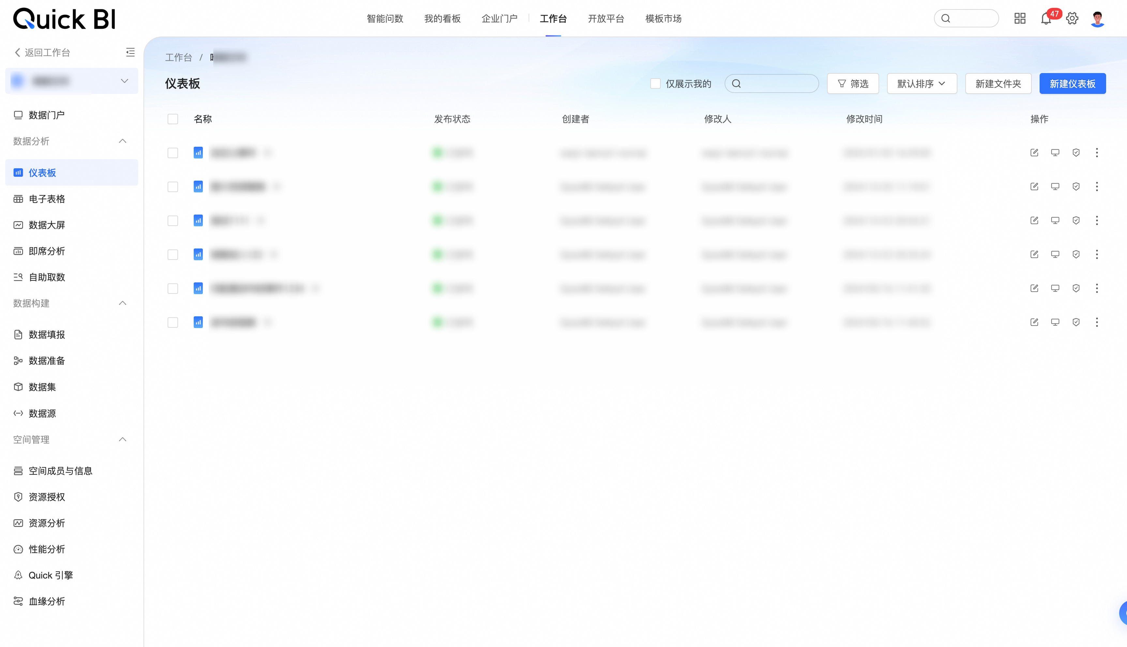Collapse the 数据分析 sidebar section

(123, 141)
